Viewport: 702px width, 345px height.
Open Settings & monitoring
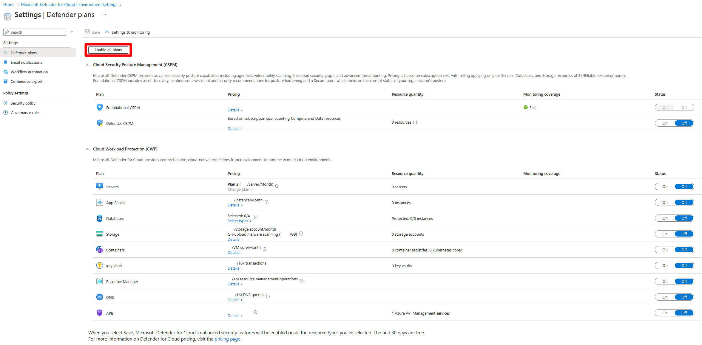click(127, 32)
